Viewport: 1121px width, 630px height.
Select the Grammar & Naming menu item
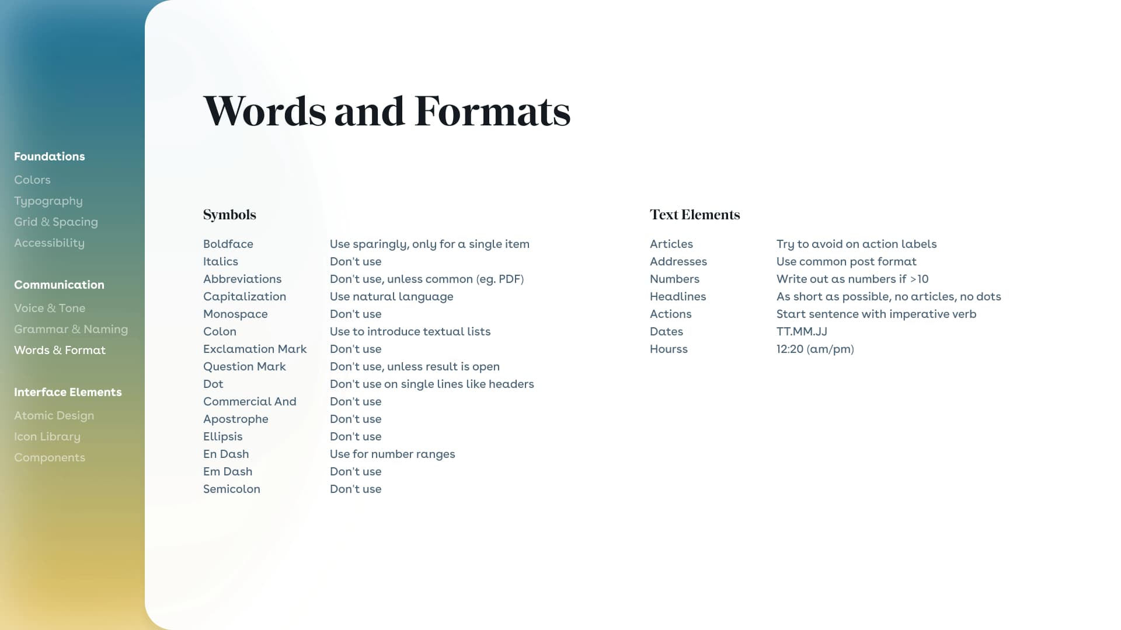71,329
